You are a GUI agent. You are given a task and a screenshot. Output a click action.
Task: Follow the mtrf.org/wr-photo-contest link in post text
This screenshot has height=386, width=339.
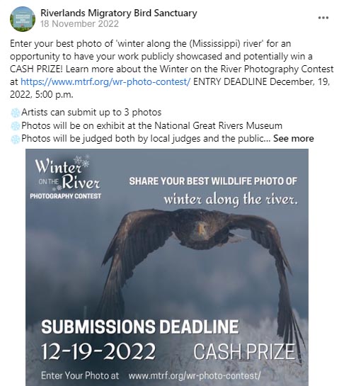point(105,81)
